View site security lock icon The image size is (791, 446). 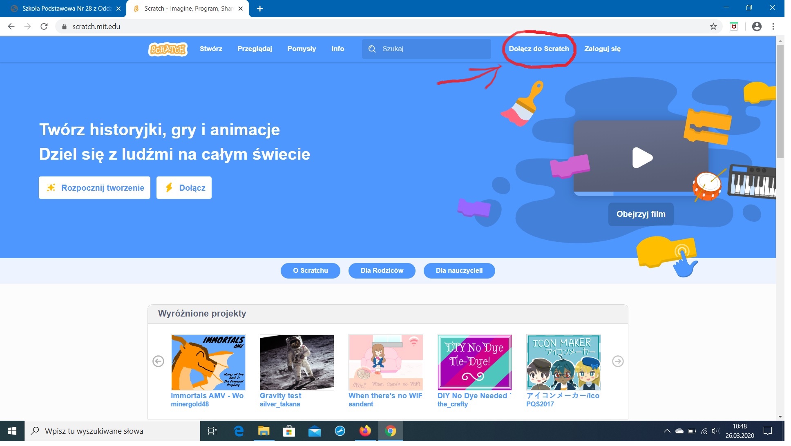click(x=64, y=27)
